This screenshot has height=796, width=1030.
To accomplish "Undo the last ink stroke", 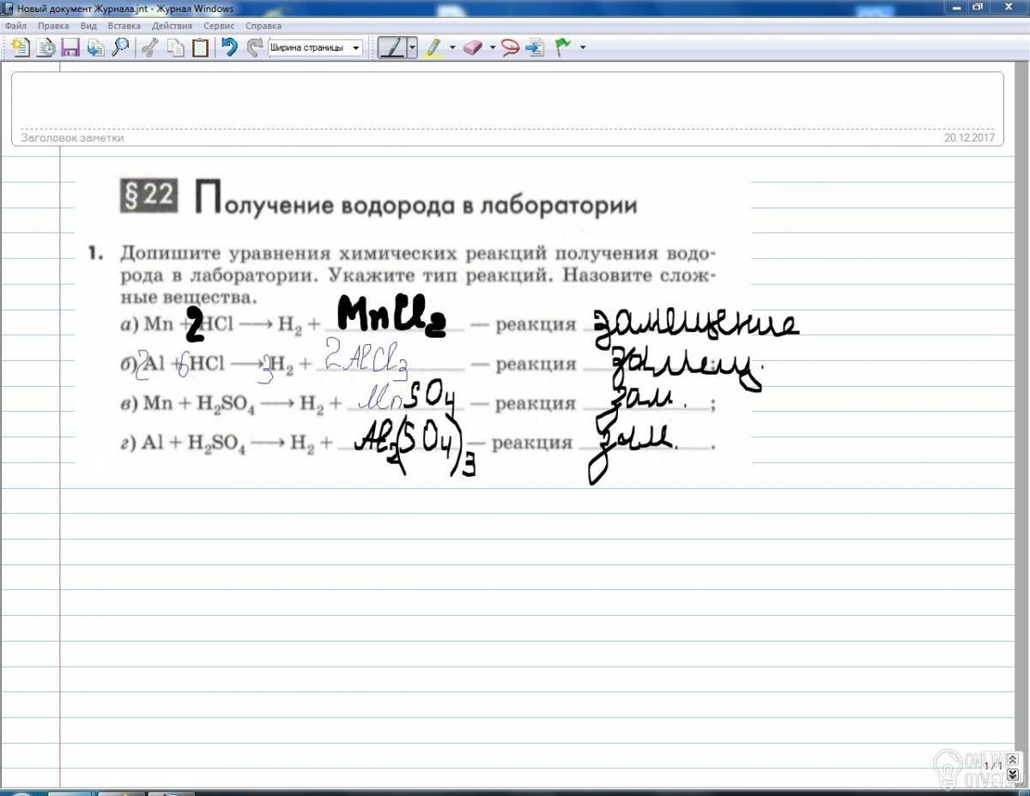I will pos(229,47).
